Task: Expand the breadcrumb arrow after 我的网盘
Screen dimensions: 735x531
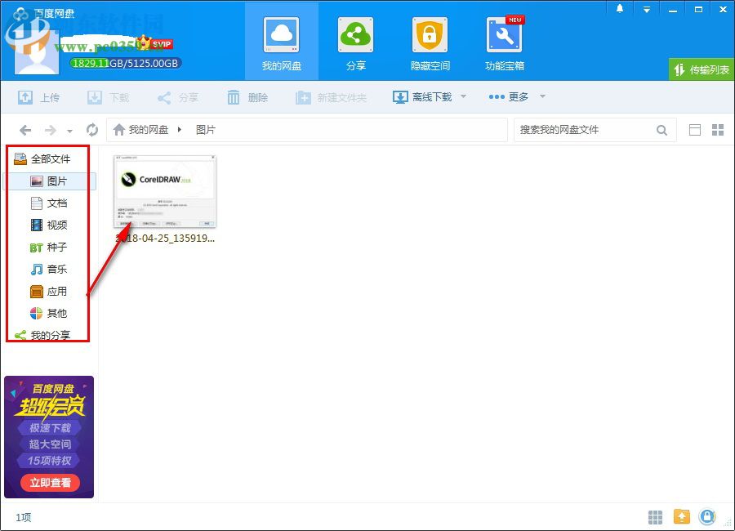Action: click(x=180, y=129)
